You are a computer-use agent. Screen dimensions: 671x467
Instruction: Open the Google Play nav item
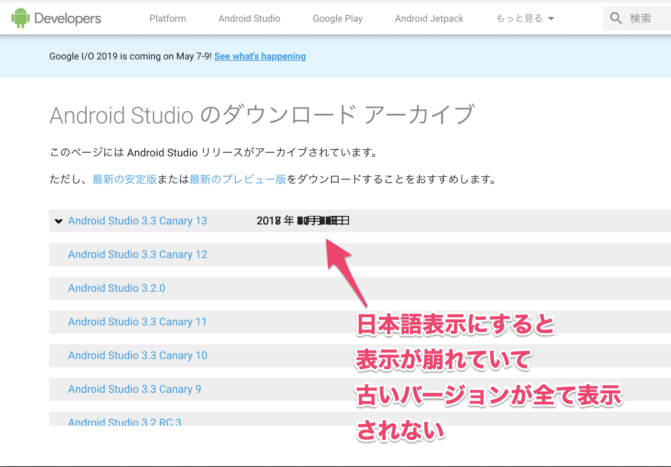(338, 18)
